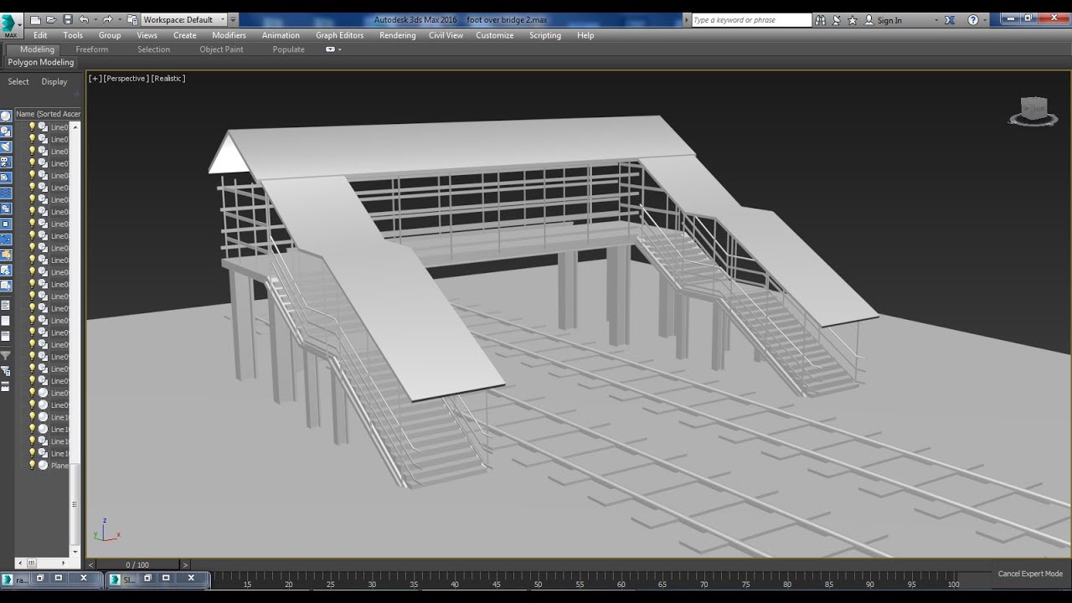Click the binoculars search icon
The height and width of the screenshot is (603, 1072).
821,20
